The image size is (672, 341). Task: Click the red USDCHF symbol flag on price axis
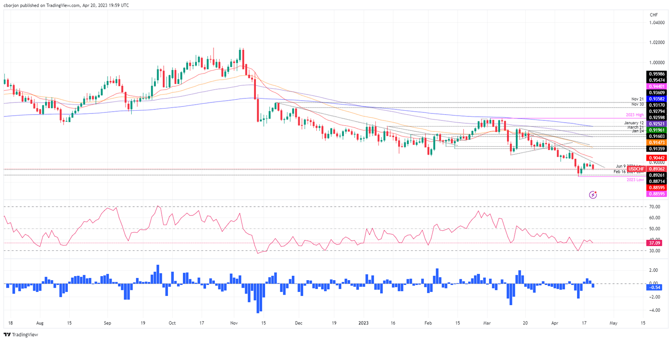click(637, 169)
